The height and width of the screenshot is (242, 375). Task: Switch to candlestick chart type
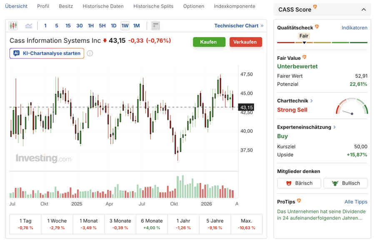[x=13, y=26]
